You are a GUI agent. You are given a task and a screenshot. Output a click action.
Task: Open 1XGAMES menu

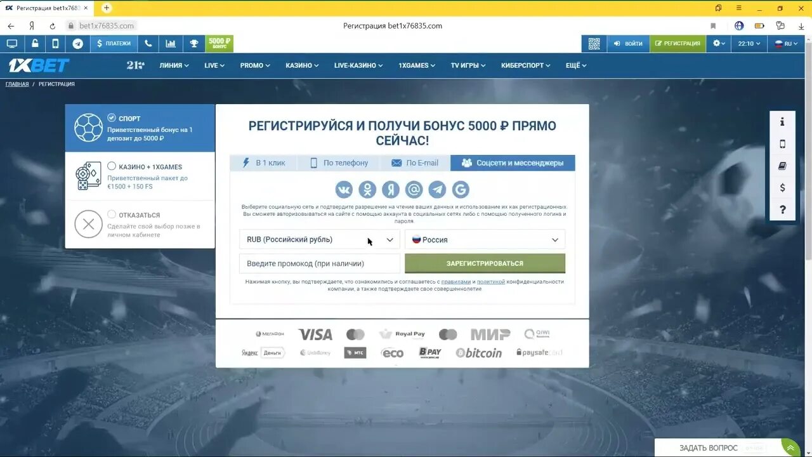[417, 65]
